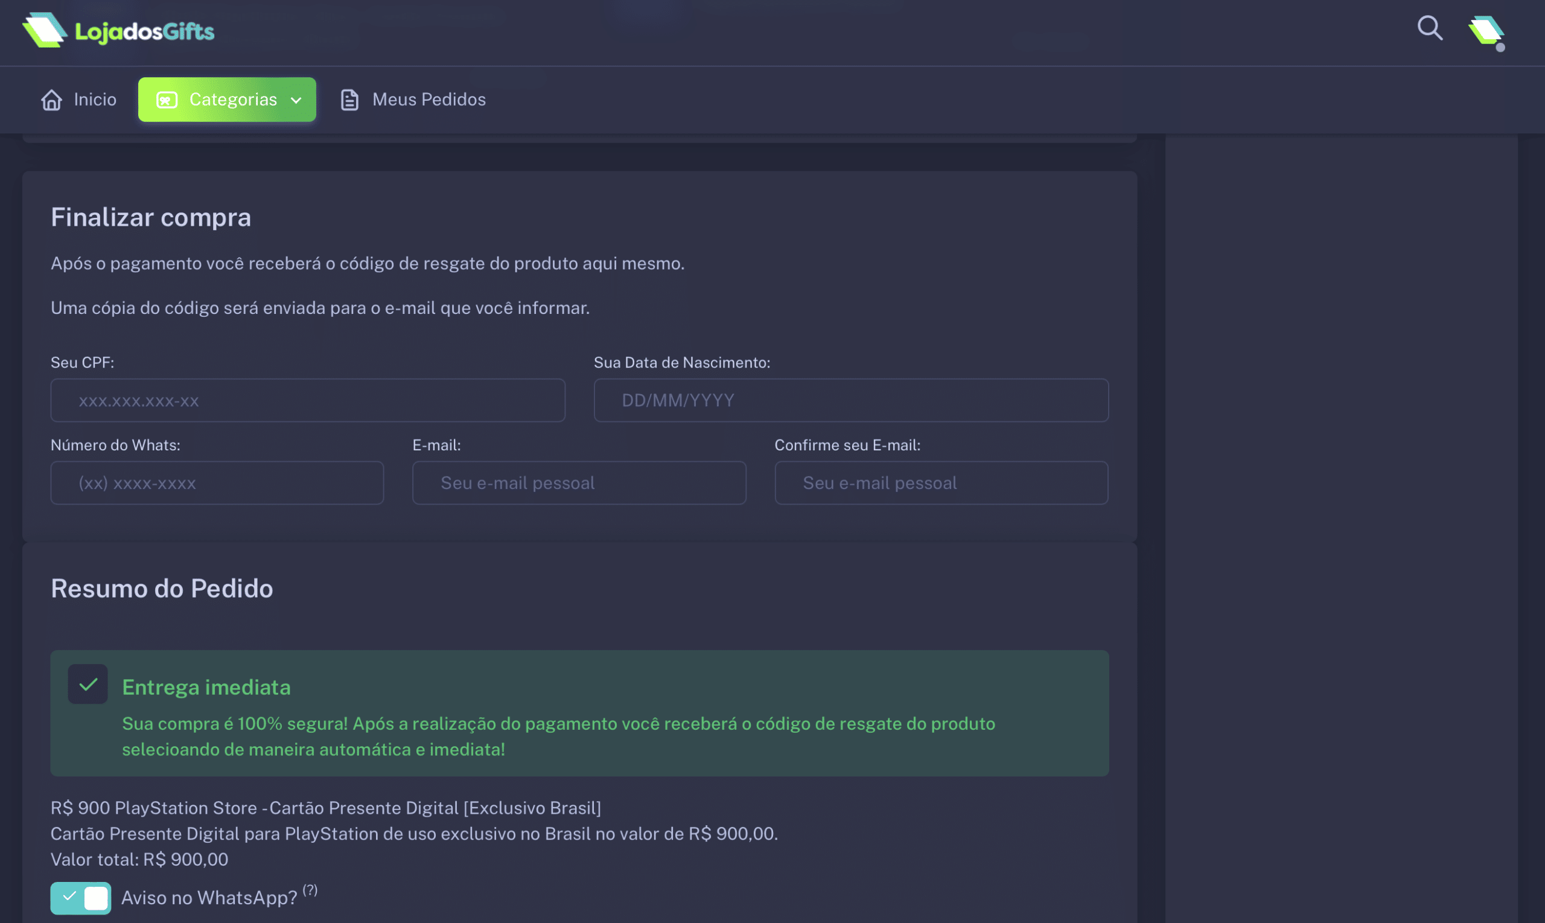1545x923 pixels.
Task: Click the text about receiving the código de resgate
Action: coord(368,264)
